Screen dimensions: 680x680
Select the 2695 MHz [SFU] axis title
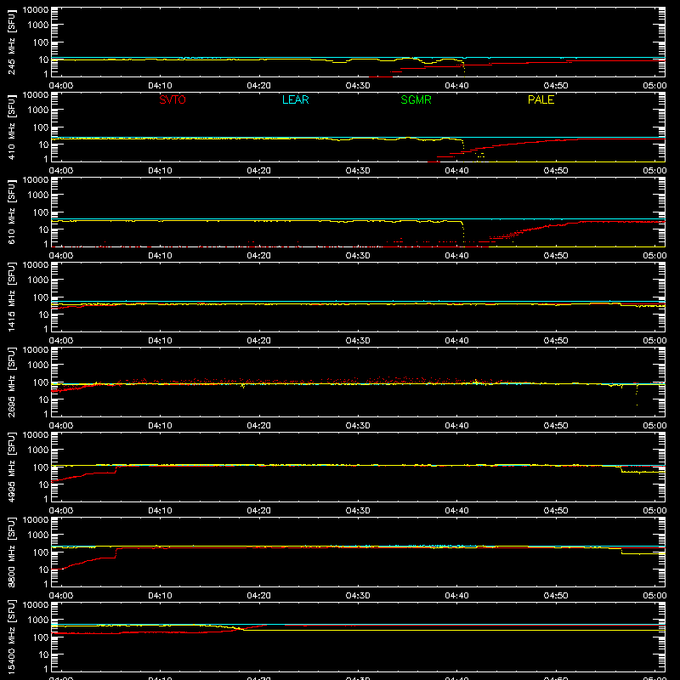pos(12,382)
